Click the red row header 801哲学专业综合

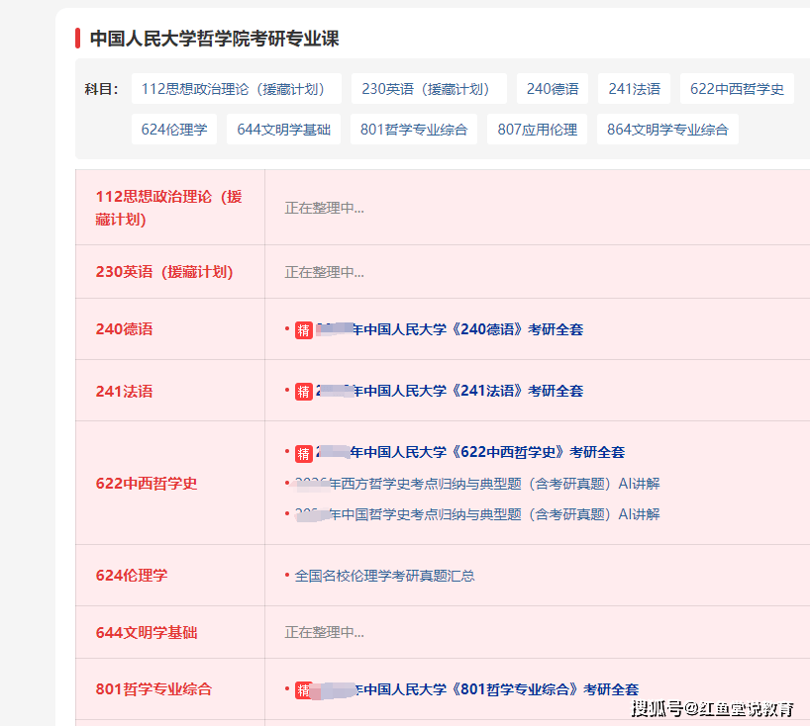point(153,688)
